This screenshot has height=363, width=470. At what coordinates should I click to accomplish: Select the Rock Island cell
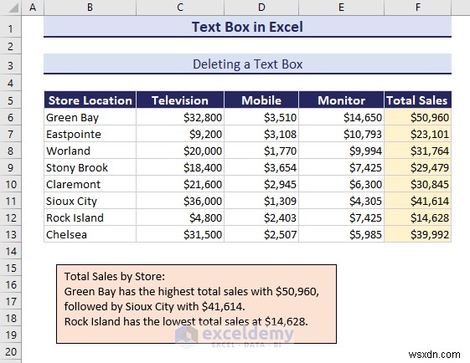click(x=90, y=217)
